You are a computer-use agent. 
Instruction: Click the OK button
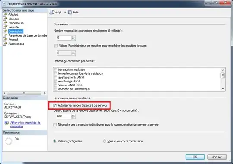[x=195, y=157]
